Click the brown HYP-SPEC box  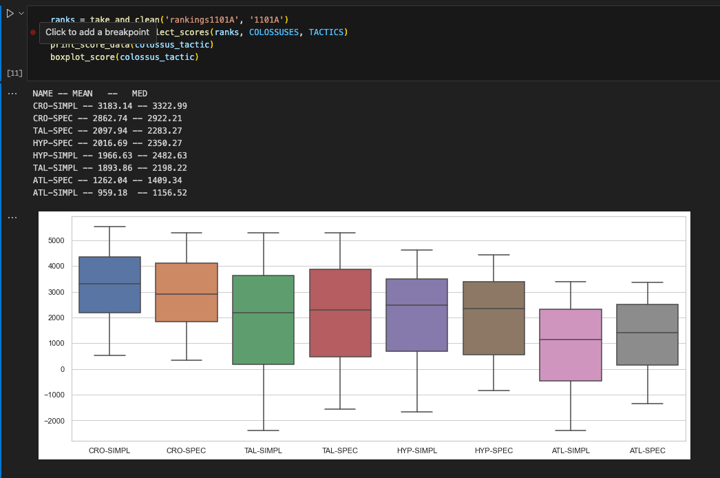[494, 318]
